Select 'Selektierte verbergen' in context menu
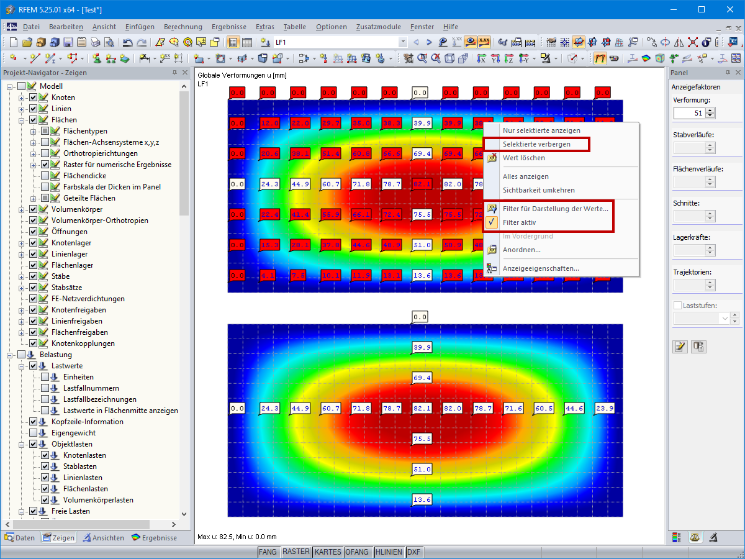Screen dimensions: 745x559 tap(536, 144)
